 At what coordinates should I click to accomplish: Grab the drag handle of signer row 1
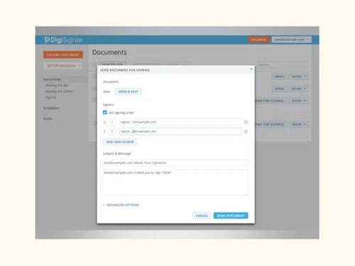point(104,122)
